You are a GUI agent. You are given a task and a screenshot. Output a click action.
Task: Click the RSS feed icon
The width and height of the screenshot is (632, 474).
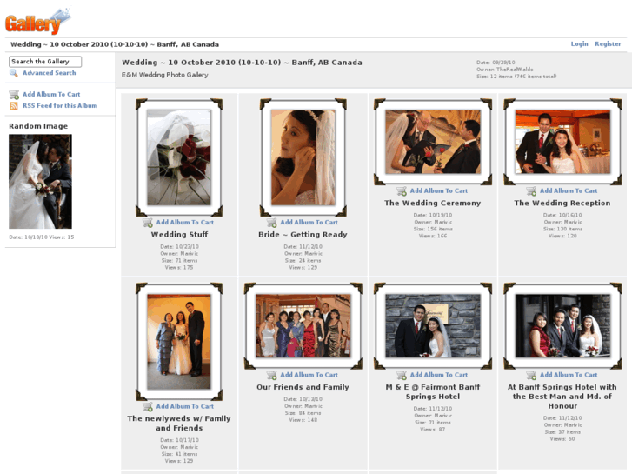pyautogui.click(x=14, y=106)
